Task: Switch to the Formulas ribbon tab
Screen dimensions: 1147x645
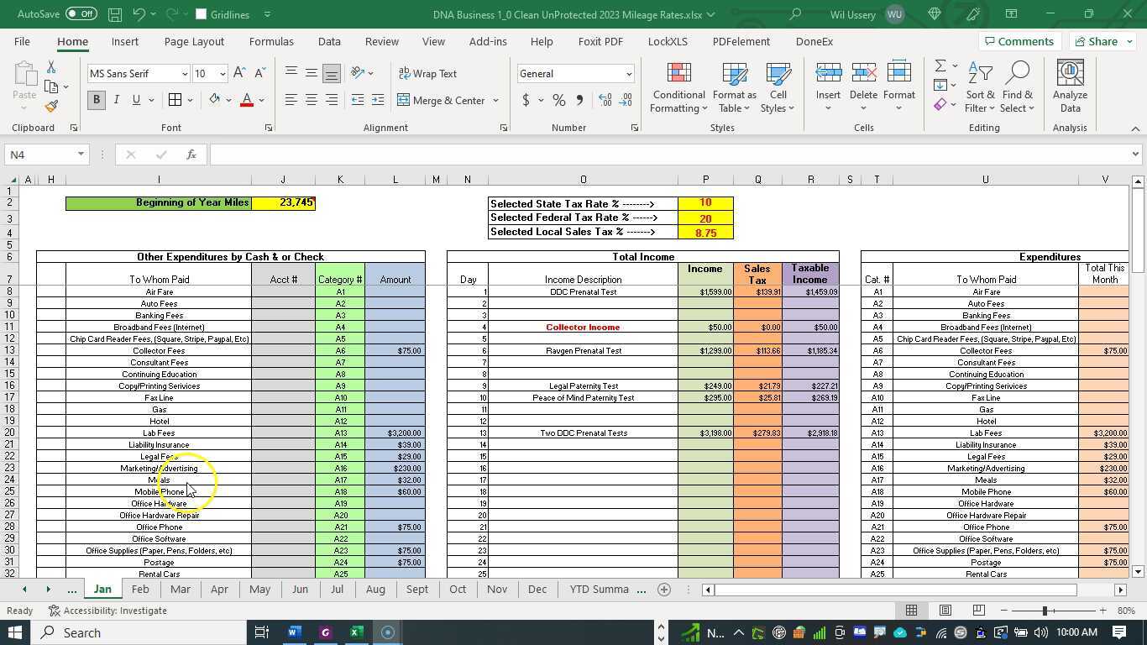Action: coord(270,41)
